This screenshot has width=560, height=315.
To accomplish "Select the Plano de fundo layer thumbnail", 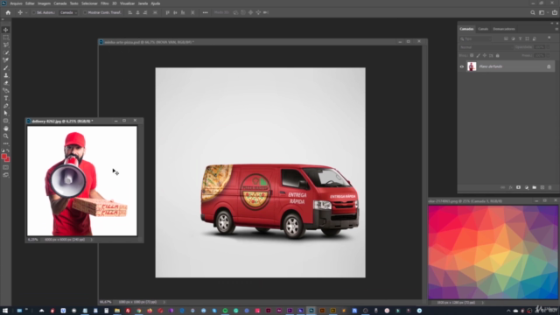I will coord(472,66).
